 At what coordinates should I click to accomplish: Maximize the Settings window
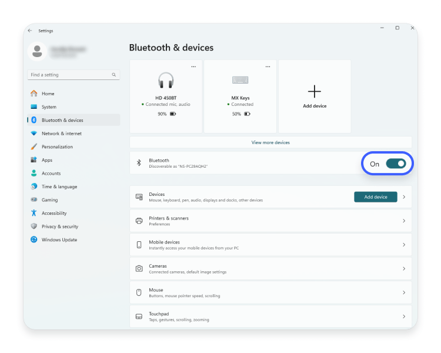point(397,28)
